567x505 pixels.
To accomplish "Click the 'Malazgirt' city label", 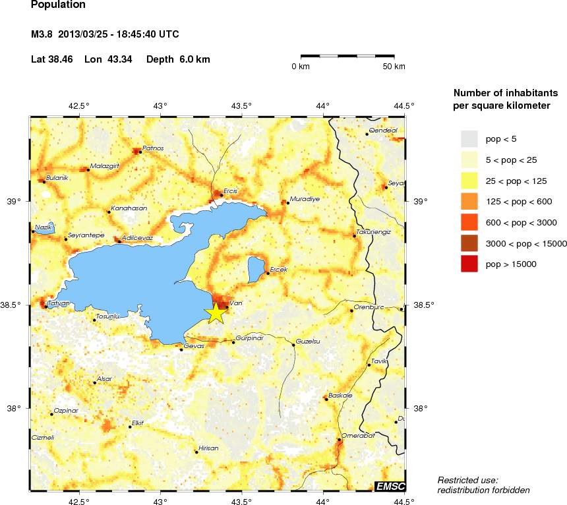I will 105,166.
